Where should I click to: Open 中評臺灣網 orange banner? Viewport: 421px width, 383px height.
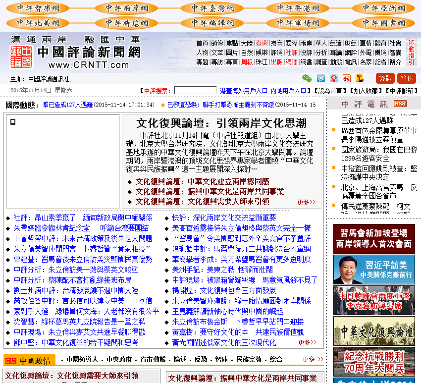point(212,8)
